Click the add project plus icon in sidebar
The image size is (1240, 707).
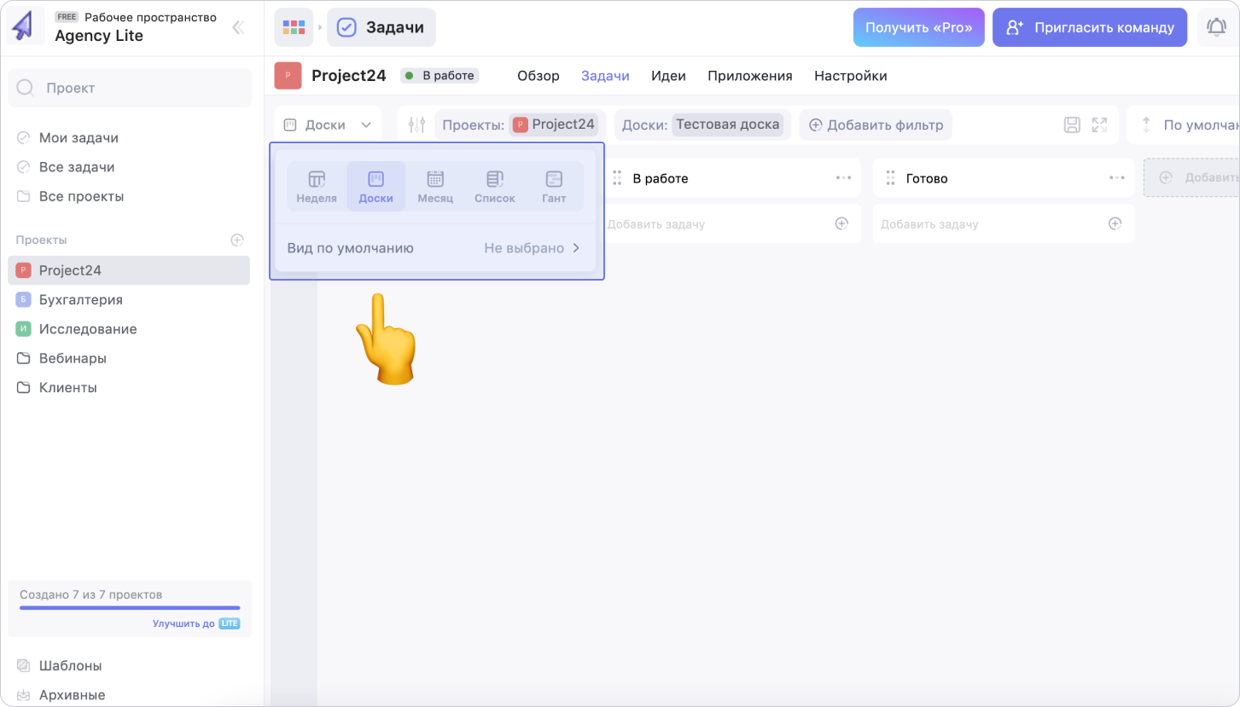(237, 240)
